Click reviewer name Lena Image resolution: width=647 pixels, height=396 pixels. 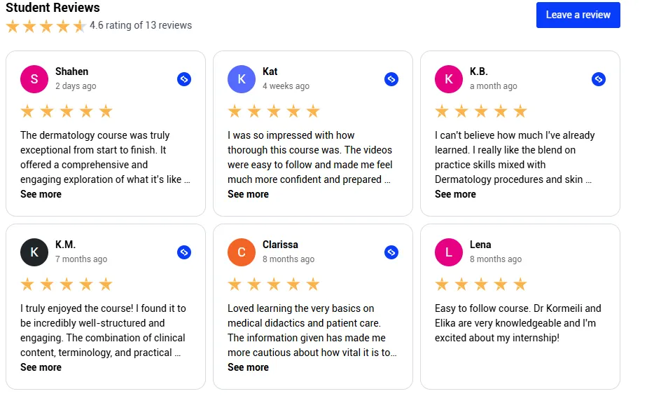click(x=480, y=245)
